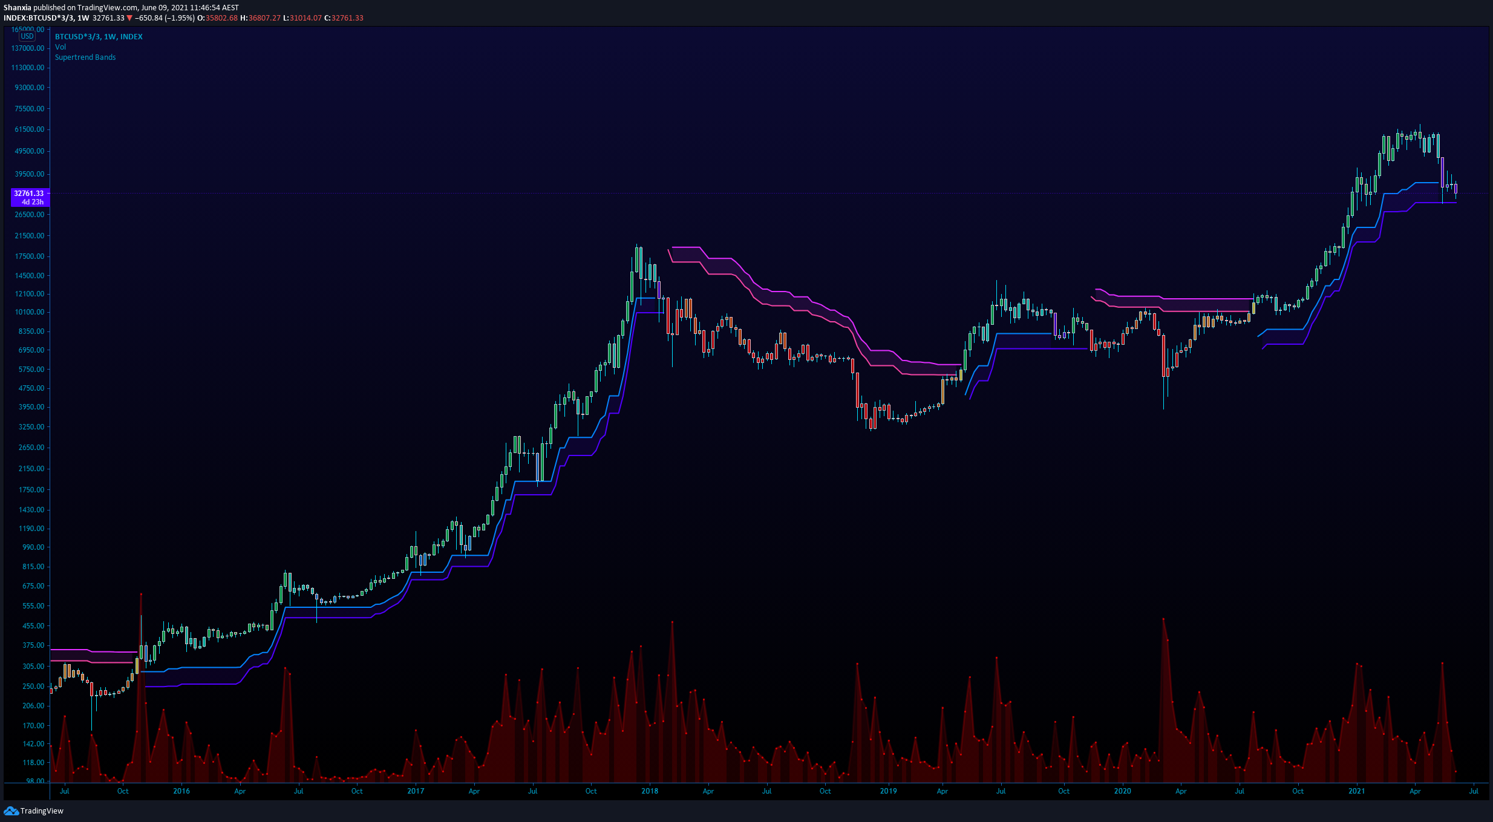Click the 142.00 price axis label
The height and width of the screenshot is (822, 1493).
click(33, 744)
